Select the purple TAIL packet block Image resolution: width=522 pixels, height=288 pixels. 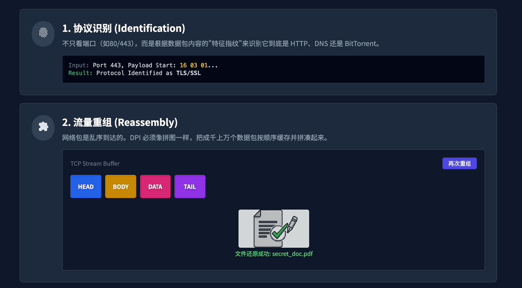click(x=190, y=187)
